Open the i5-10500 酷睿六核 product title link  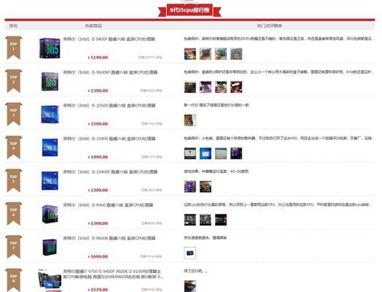[x=109, y=105]
